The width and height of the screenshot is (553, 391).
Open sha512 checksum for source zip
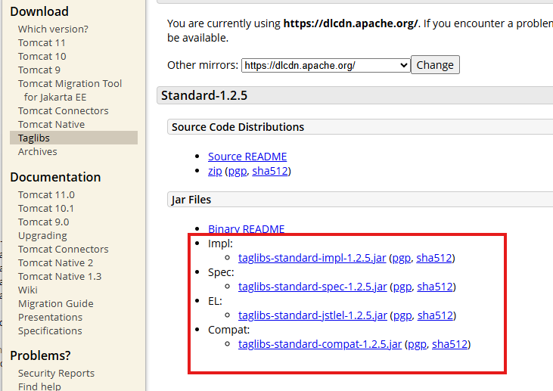pos(270,171)
